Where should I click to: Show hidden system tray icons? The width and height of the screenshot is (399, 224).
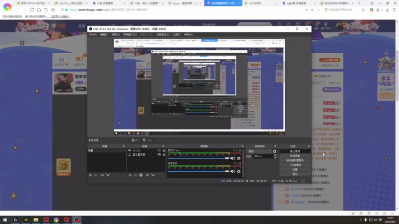click(x=361, y=220)
